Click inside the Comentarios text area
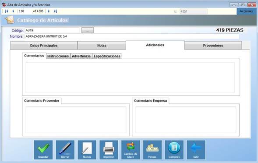This screenshot has width=258, height=163. (130, 77)
